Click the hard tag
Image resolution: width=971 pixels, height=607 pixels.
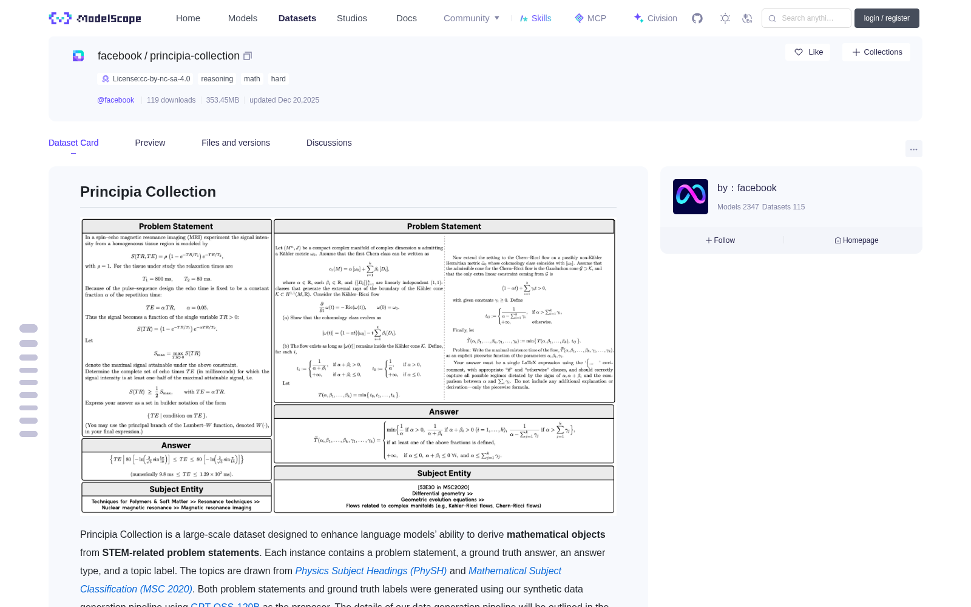click(x=279, y=79)
